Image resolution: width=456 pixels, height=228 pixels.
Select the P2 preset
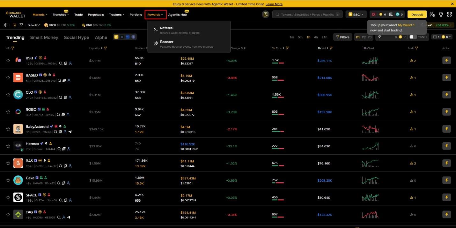tap(364, 37)
